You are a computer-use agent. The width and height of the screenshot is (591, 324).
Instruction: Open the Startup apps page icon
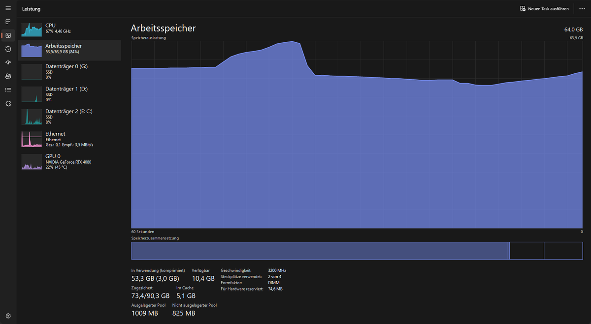[8, 62]
